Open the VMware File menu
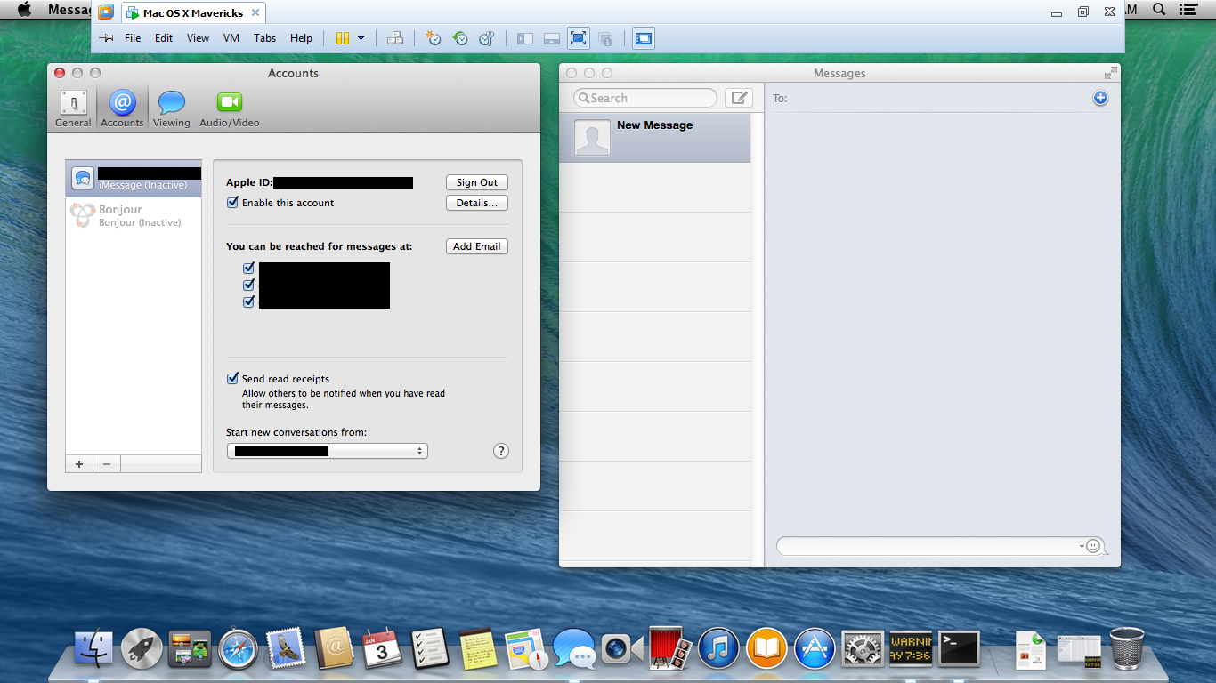Screen dimensions: 1216x683 pyautogui.click(x=133, y=38)
